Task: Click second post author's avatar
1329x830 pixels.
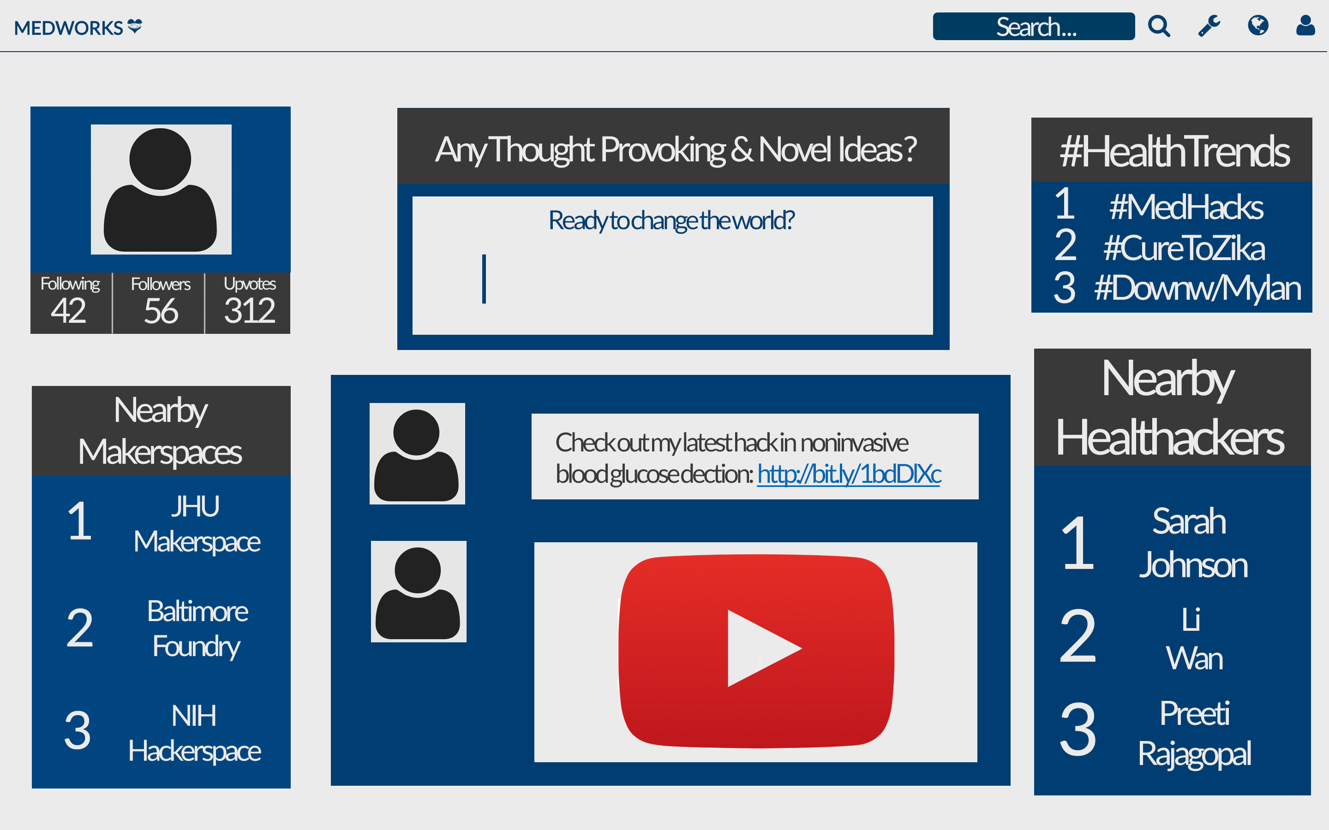Action: (419, 591)
